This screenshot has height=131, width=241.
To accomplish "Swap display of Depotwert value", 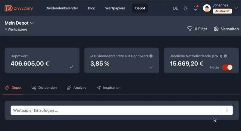I will click(71, 67).
